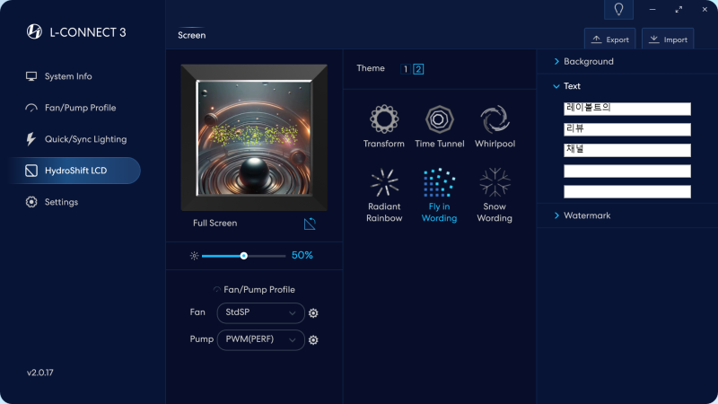
Task: Expand the Watermark section
Action: tap(582, 215)
